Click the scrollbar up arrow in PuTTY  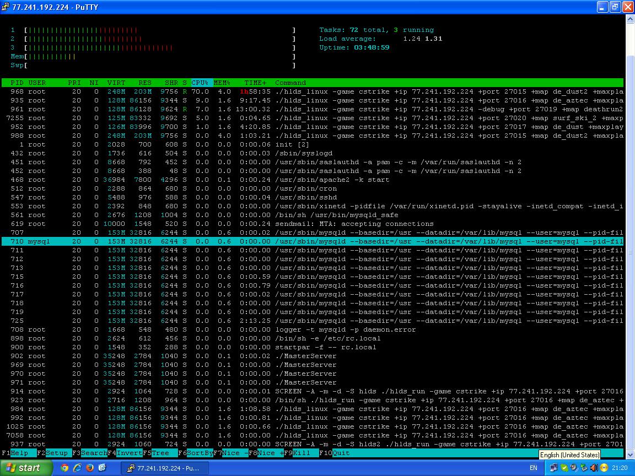coord(631,19)
